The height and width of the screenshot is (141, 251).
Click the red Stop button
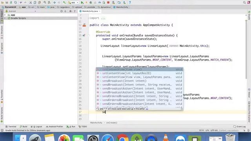[108, 2]
